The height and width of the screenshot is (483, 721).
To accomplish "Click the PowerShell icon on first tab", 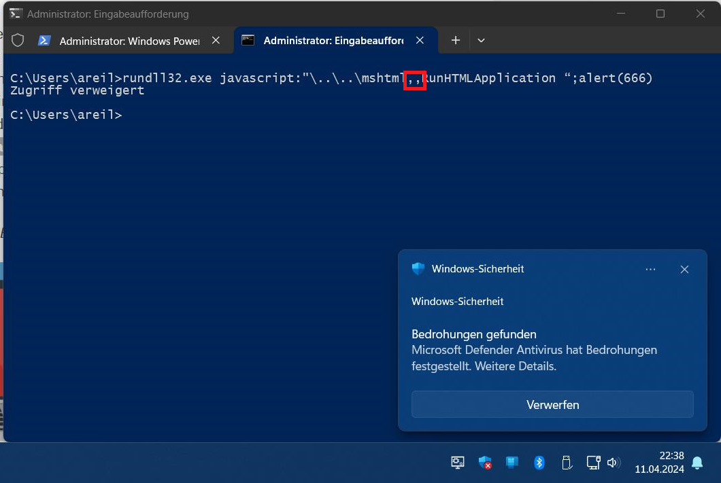I will click(x=44, y=40).
